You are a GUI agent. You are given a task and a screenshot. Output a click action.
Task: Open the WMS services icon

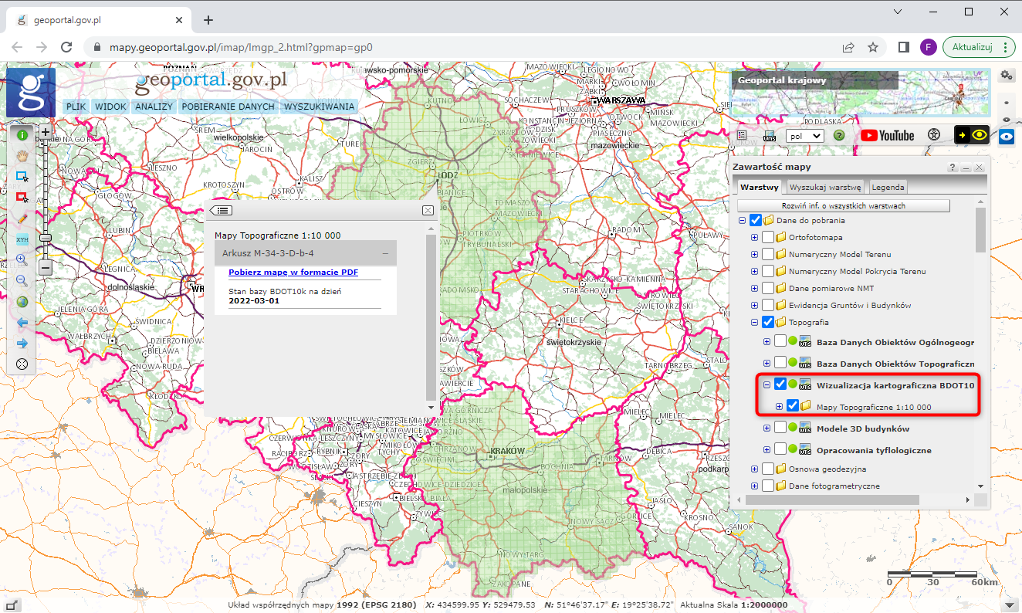pyautogui.click(x=769, y=136)
